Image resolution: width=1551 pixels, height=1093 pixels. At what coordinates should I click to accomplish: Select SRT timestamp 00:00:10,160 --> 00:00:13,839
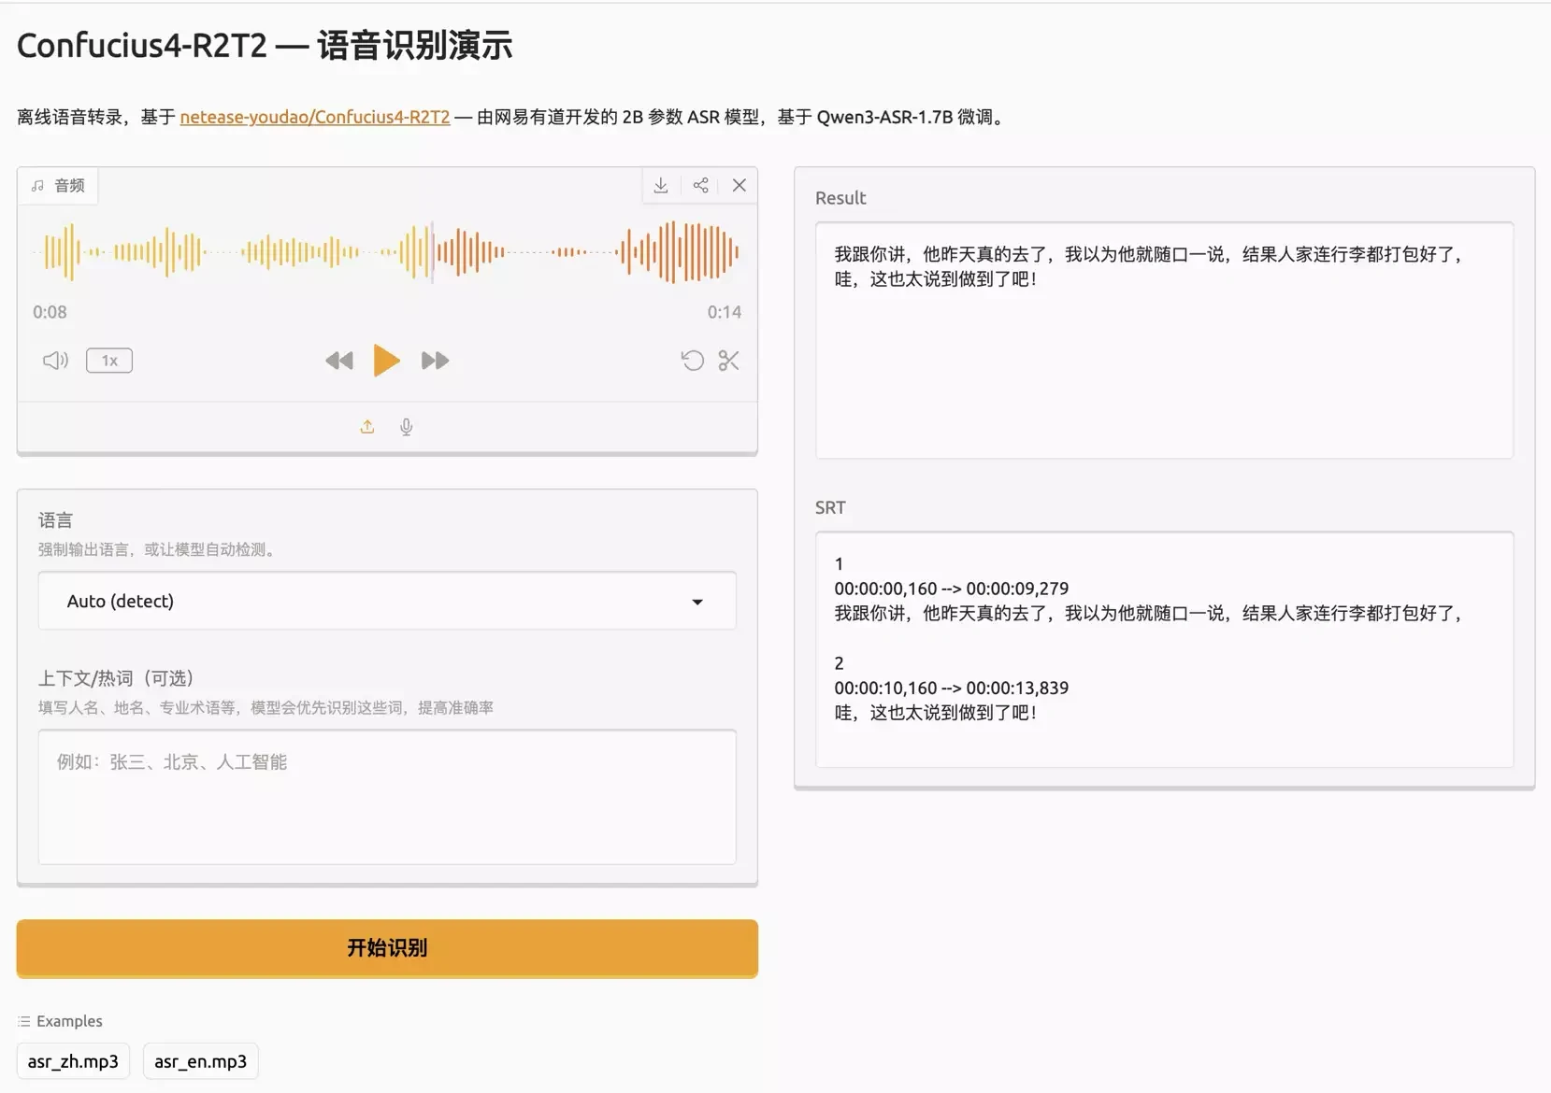click(x=951, y=688)
